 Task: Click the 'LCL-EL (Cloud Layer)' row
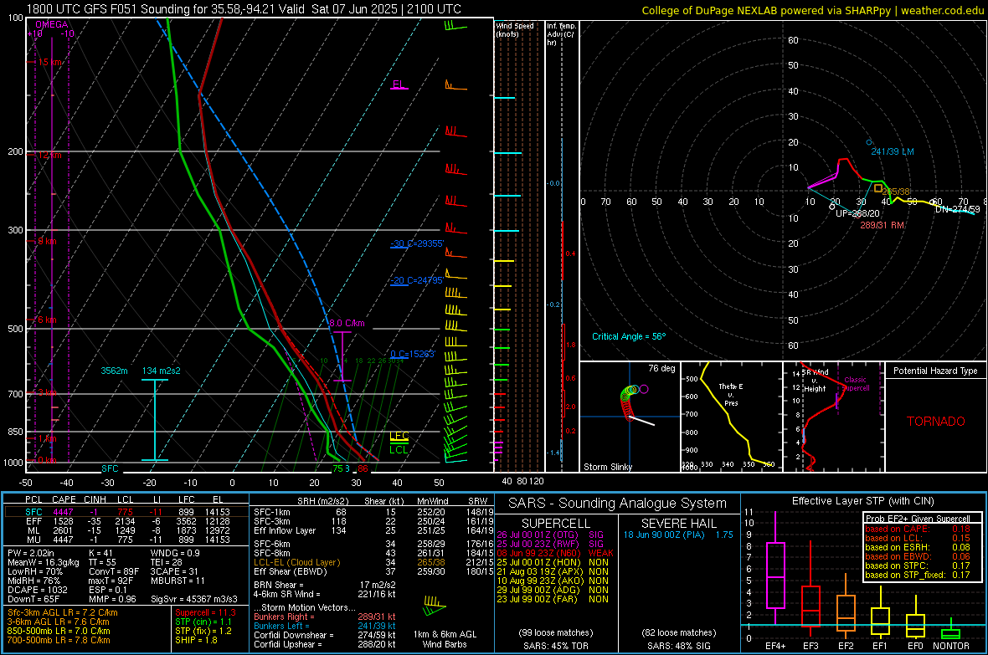pos(373,562)
